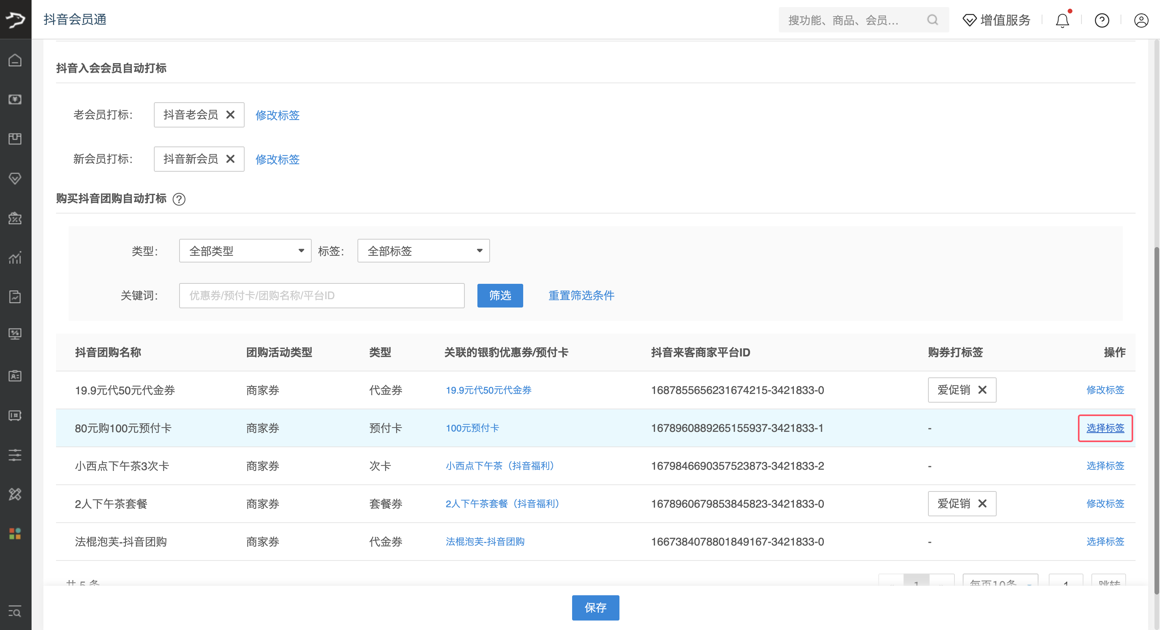
Task: Click platform ID 1687855656231674215-3421833-0
Action: click(x=737, y=390)
